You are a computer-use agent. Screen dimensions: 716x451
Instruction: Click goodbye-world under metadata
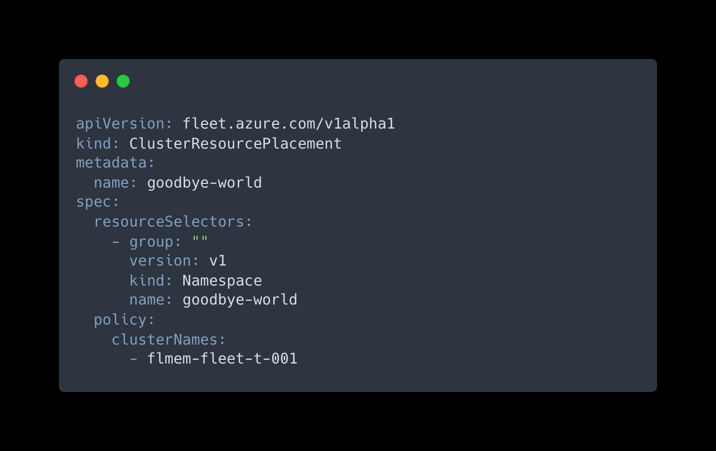click(x=204, y=183)
